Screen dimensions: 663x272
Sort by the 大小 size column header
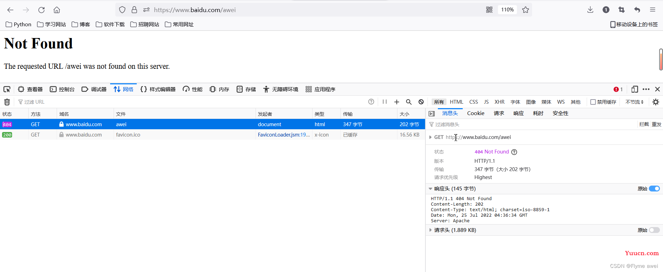tap(411, 114)
